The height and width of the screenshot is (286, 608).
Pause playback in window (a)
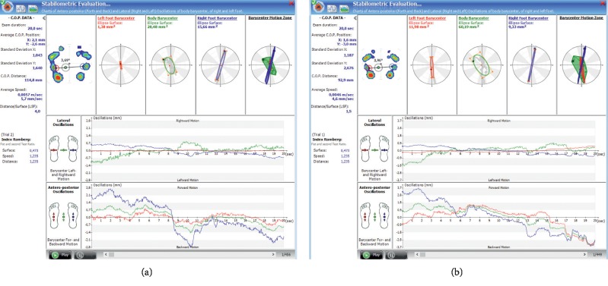pyautogui.click(x=84, y=255)
